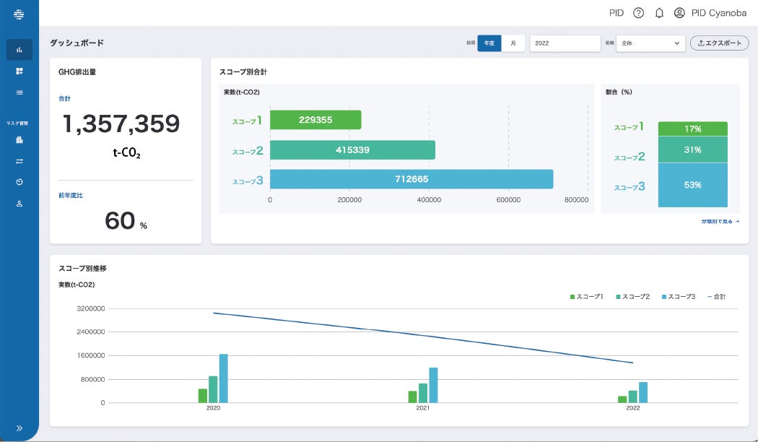The height and width of the screenshot is (442, 758).
Task: Click the PID label in header
Action: tap(617, 13)
